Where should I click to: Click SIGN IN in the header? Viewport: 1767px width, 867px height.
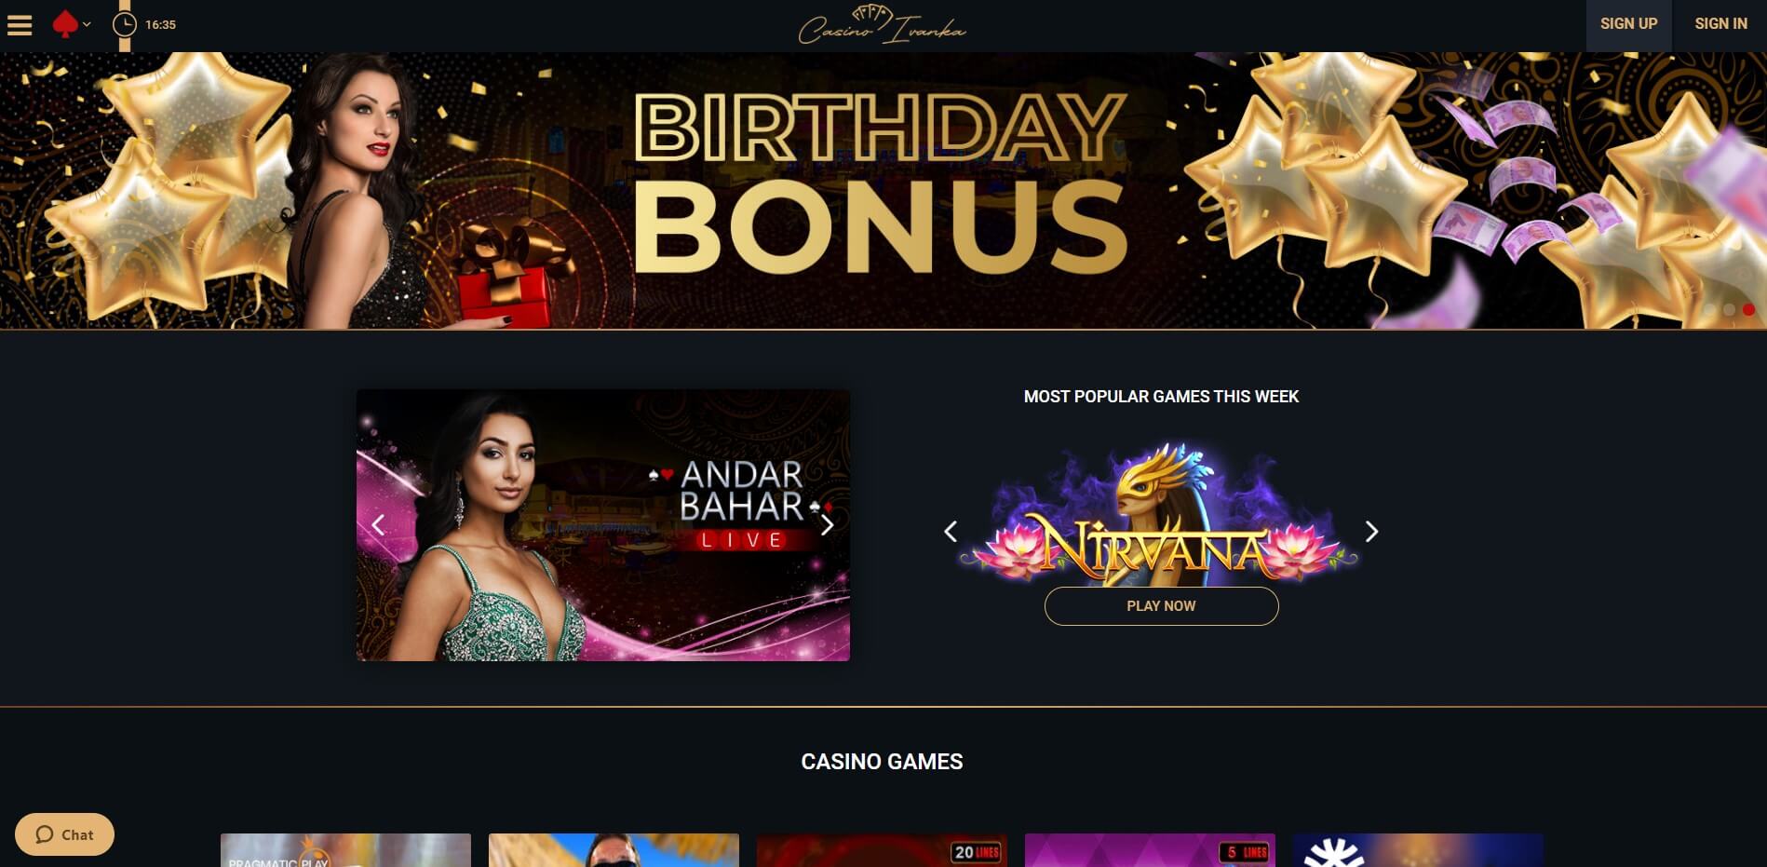tap(1720, 25)
